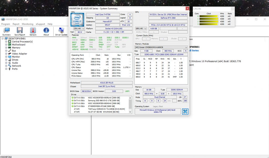This screenshot has height=158, width=269.
Task: Click the BIOS Version 2103 field
Action: pos(114,91)
